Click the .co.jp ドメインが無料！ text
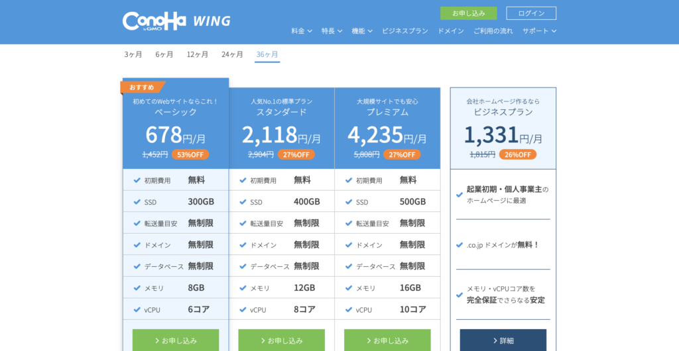 click(503, 244)
